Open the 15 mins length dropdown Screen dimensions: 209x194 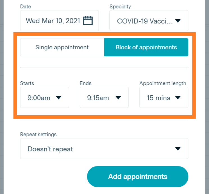click(x=164, y=97)
